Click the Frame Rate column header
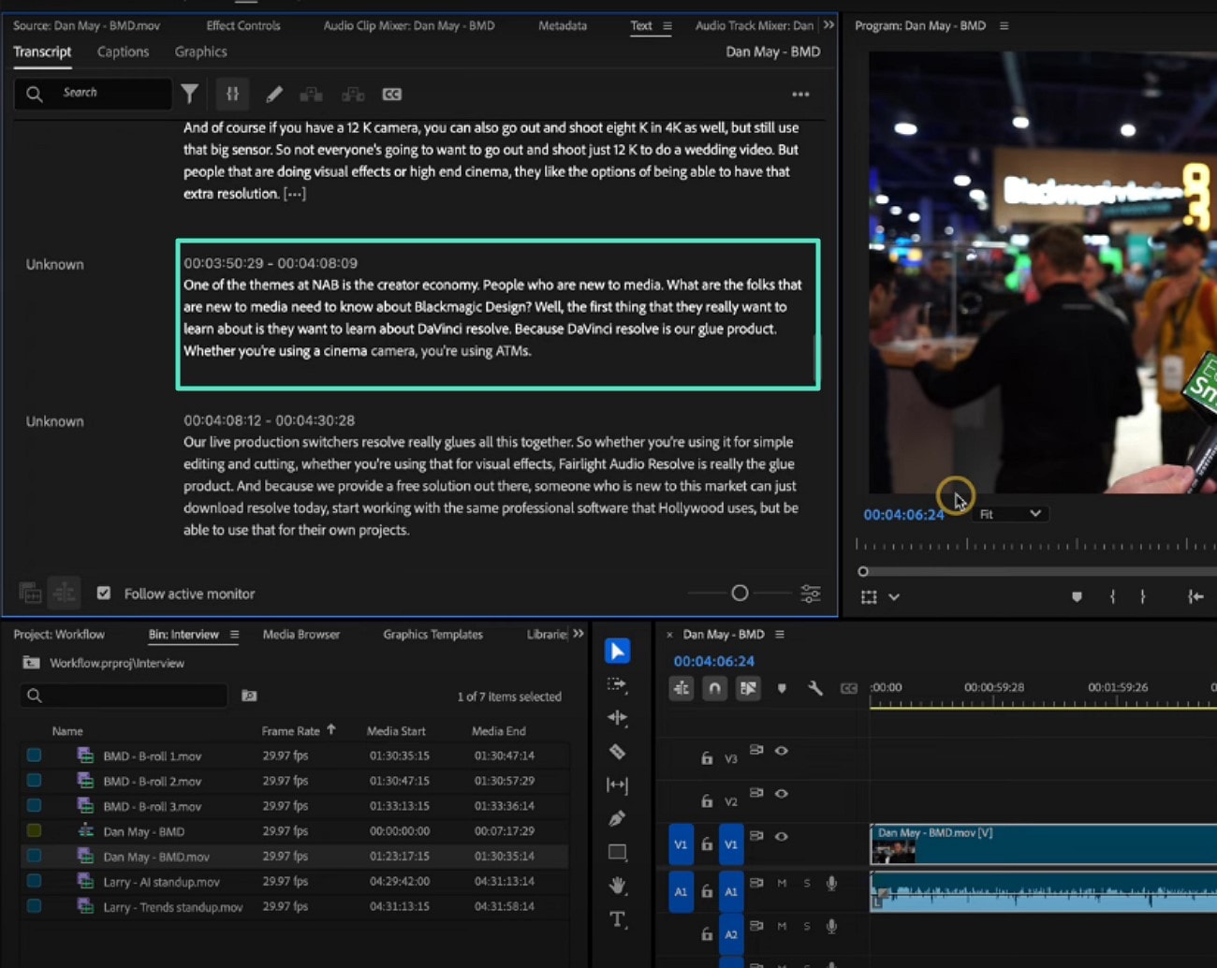 [x=290, y=730]
